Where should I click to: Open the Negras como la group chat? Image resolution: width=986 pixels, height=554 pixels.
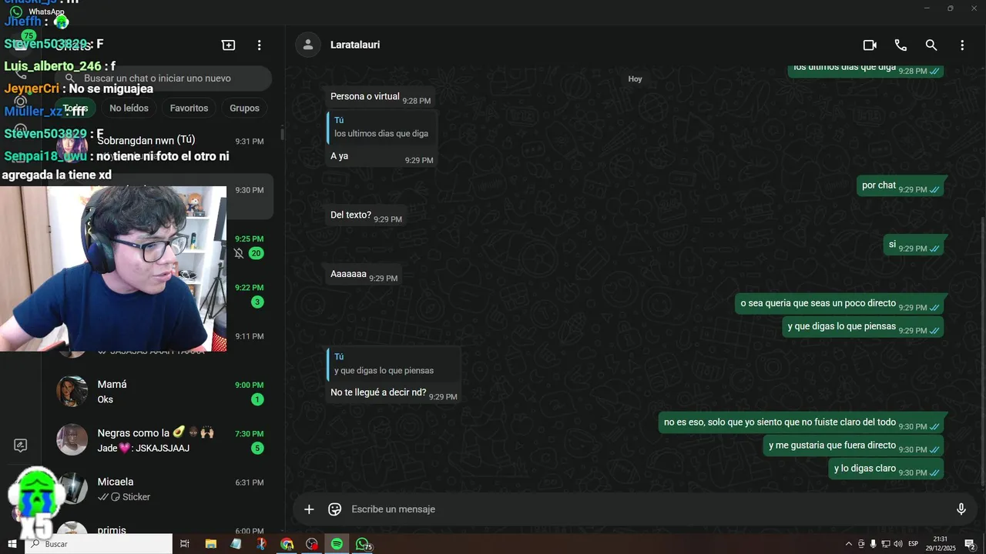(x=164, y=440)
